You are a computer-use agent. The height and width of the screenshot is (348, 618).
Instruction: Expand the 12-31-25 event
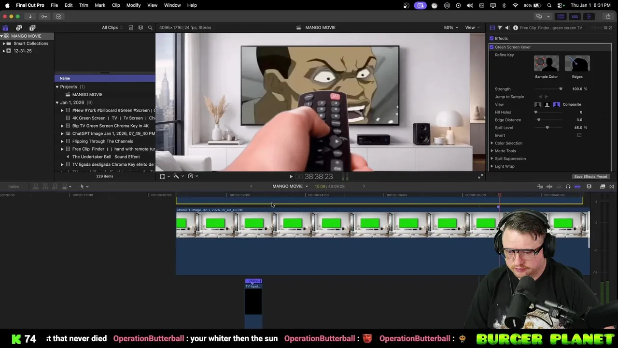4,51
